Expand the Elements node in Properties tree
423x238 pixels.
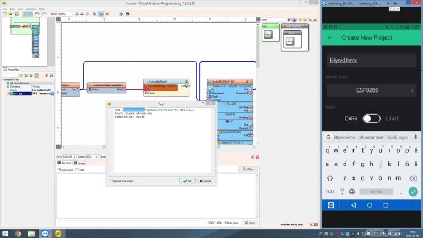8,86
